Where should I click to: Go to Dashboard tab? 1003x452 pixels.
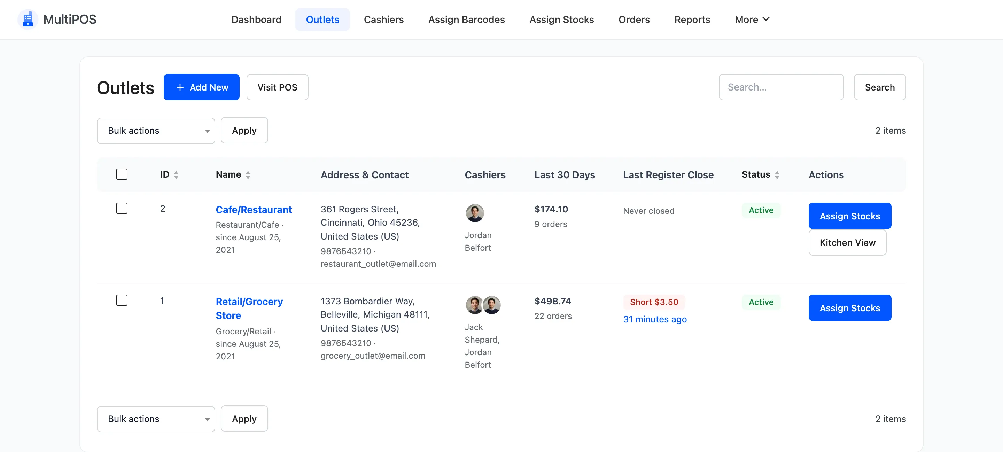[x=256, y=20]
